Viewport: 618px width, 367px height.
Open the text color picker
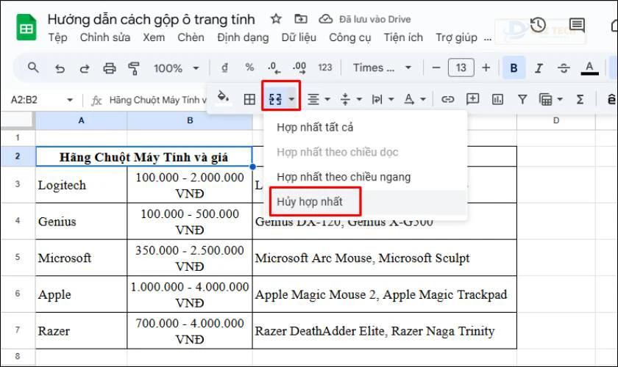click(589, 68)
